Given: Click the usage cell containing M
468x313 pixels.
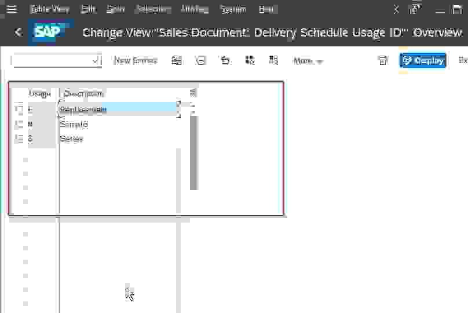Looking at the screenshot, I should 42,124.
